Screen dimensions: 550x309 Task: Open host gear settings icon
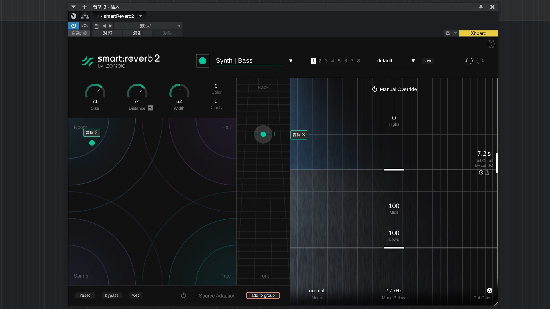tap(448, 33)
